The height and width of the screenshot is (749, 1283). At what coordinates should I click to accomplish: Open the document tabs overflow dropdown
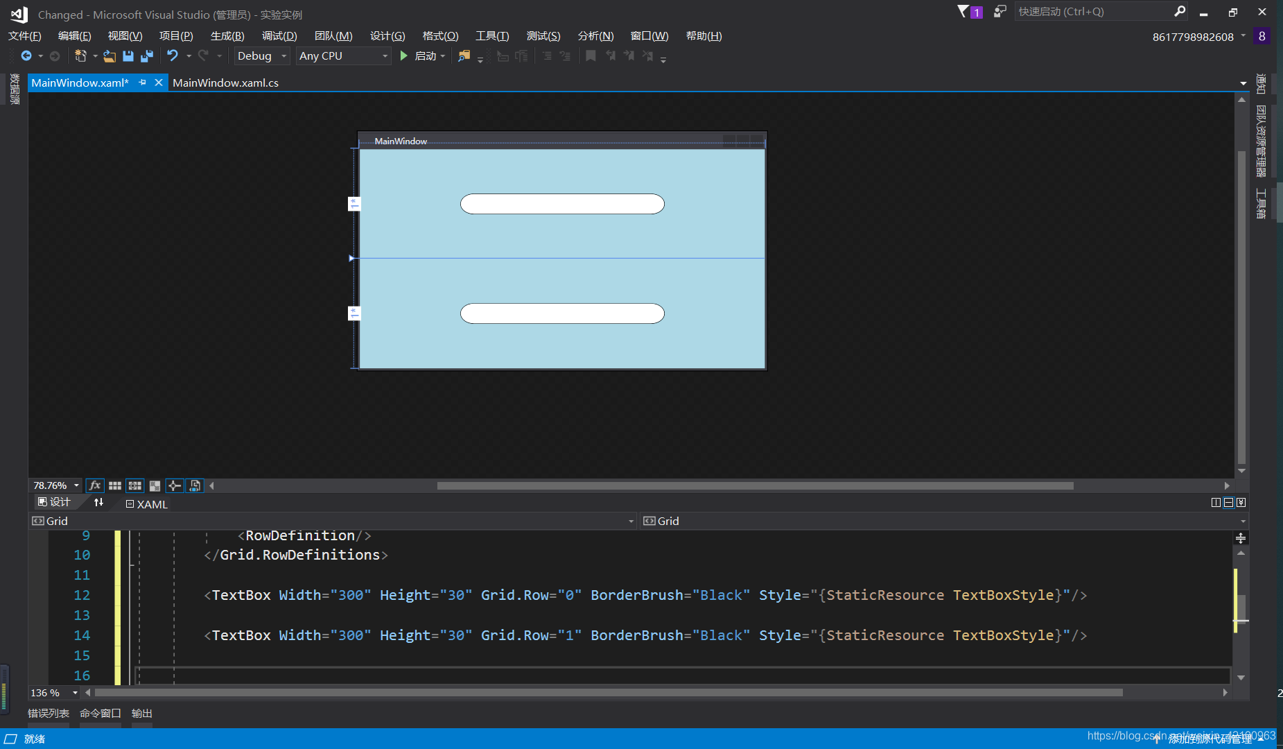1243,83
